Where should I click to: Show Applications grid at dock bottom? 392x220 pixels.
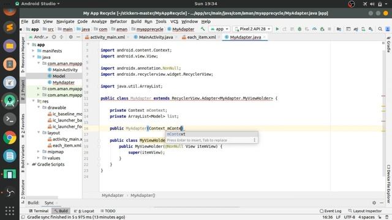(10, 211)
